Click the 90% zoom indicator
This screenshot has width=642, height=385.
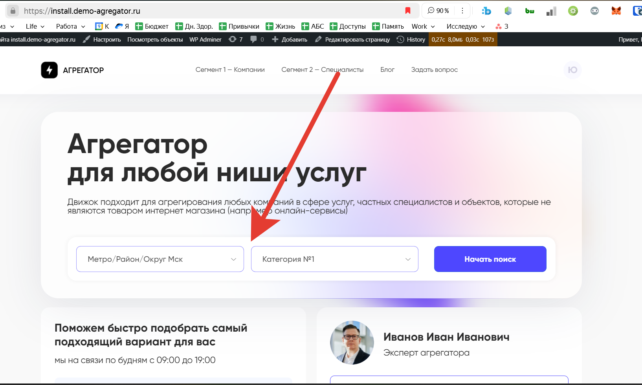[438, 11]
